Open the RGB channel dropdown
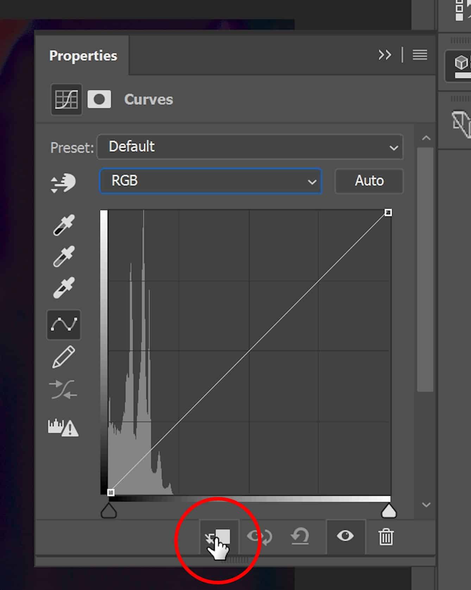The height and width of the screenshot is (590, 471). point(211,181)
